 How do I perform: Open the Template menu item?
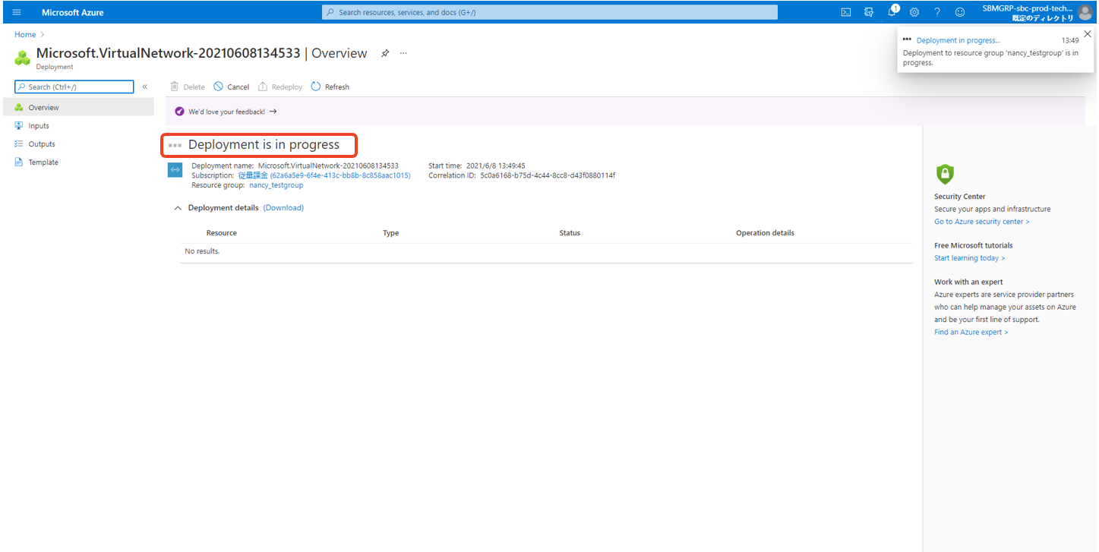79,162
